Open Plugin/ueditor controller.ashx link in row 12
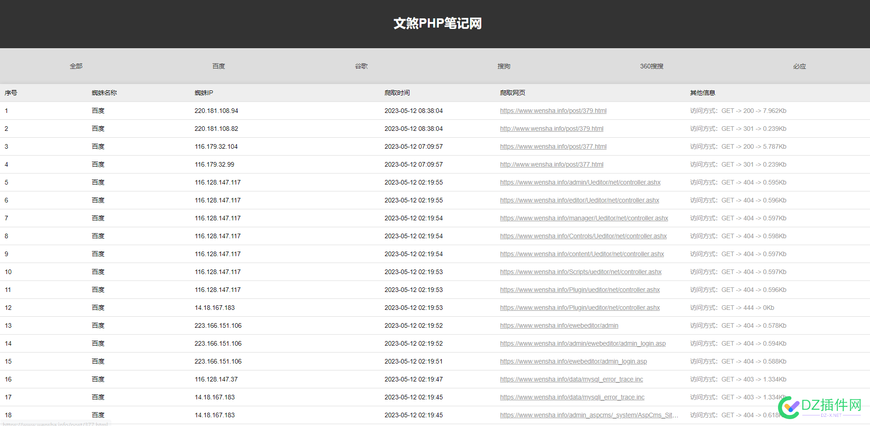This screenshot has width=870, height=426. click(x=580, y=308)
